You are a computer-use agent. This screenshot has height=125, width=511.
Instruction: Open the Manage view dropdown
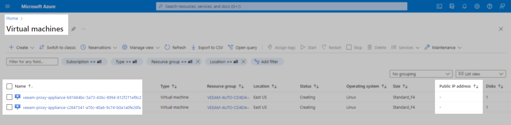tap(141, 47)
